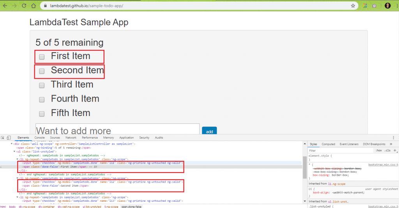The image size is (399, 208).
Task: Click ul.list-unstyled in the breadcrumb
Action: 92,206
